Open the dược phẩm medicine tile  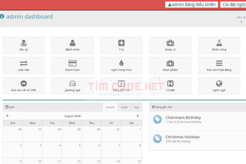170,66
